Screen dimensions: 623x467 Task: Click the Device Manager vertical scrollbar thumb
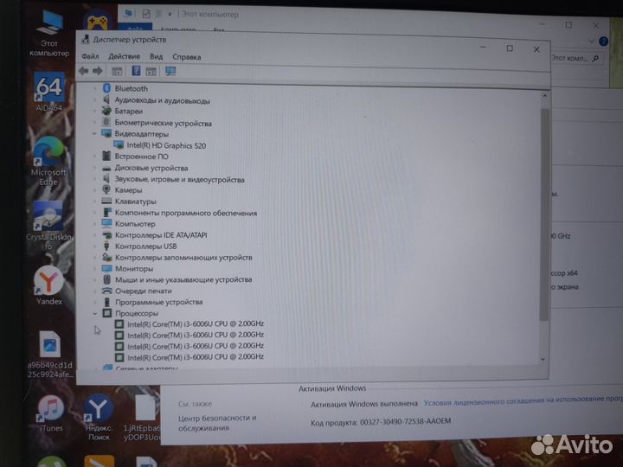coord(544,214)
